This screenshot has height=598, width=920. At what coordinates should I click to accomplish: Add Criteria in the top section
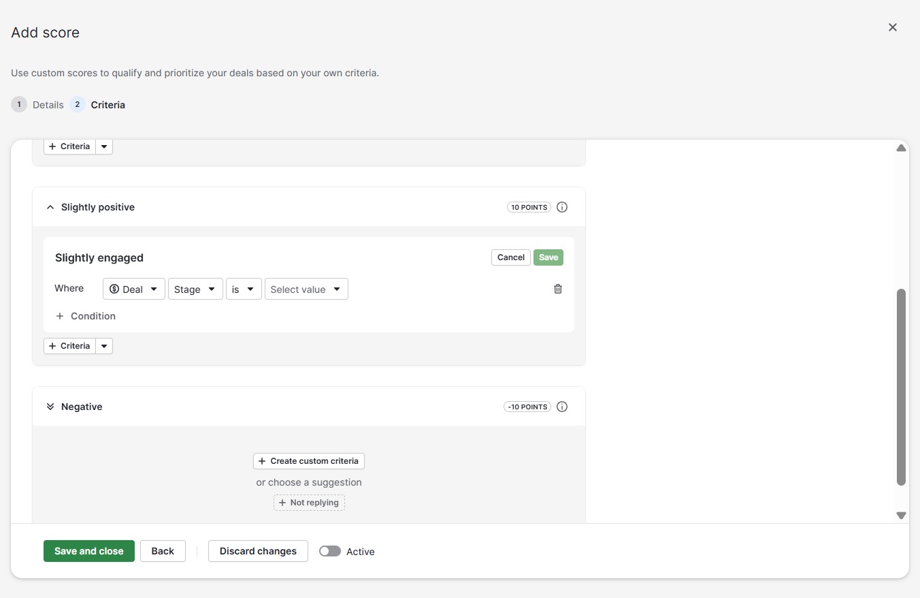69,146
